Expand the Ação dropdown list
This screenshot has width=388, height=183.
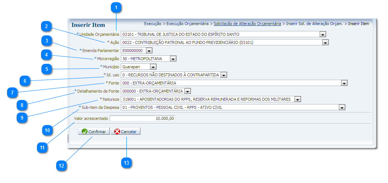coord(325,42)
